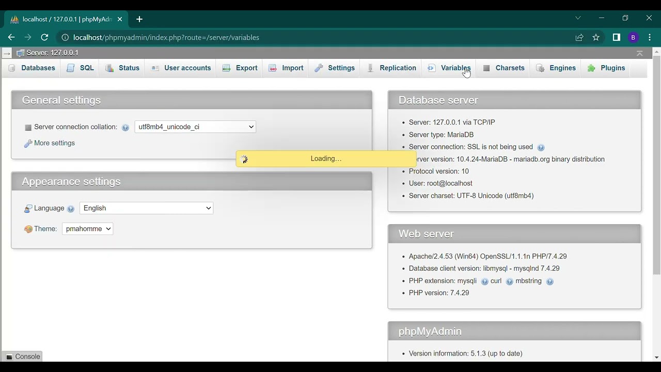Open the Language dropdown
Screen dimensions: 661x372
tap(146, 208)
